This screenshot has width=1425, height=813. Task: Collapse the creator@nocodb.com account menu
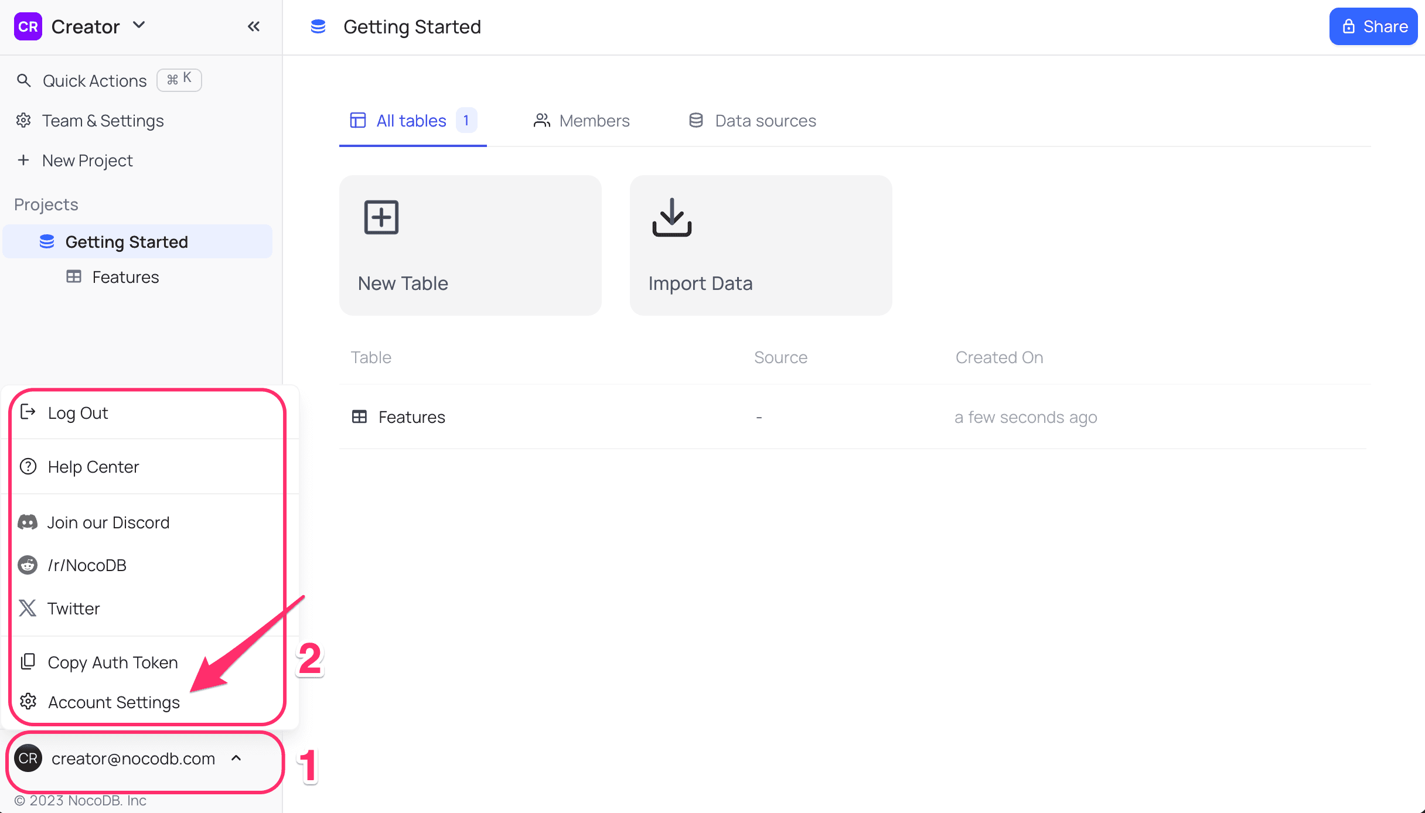pos(237,758)
